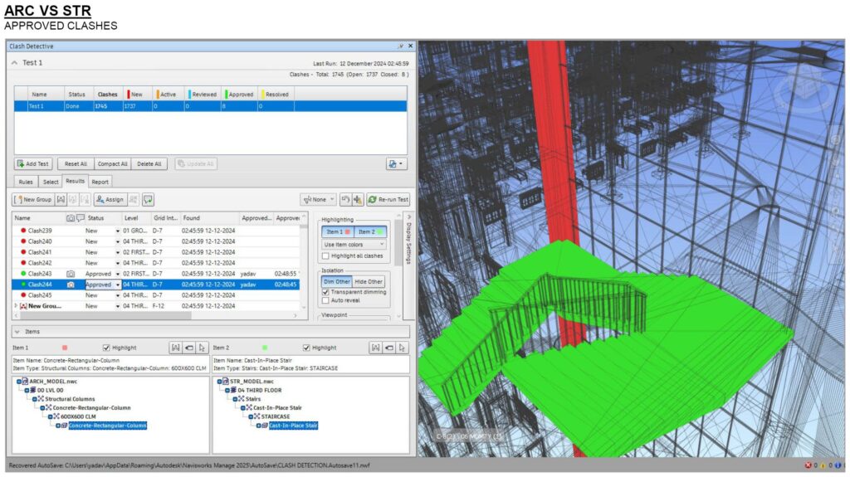Enable the Highlight all clashes checkbox
Image resolution: width=850 pixels, height=477 pixels.
(x=325, y=256)
